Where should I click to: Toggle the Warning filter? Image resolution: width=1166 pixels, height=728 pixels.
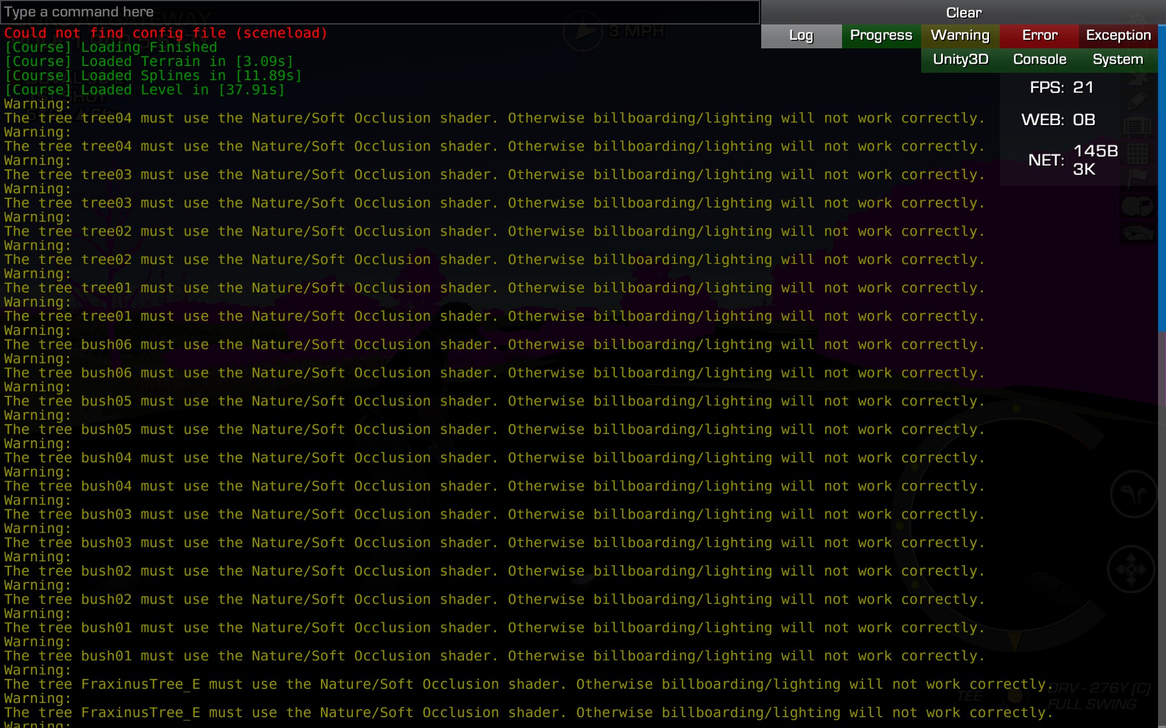960,36
